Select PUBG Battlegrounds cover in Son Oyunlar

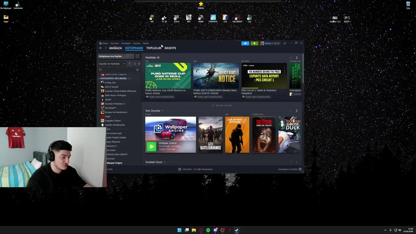(211, 135)
